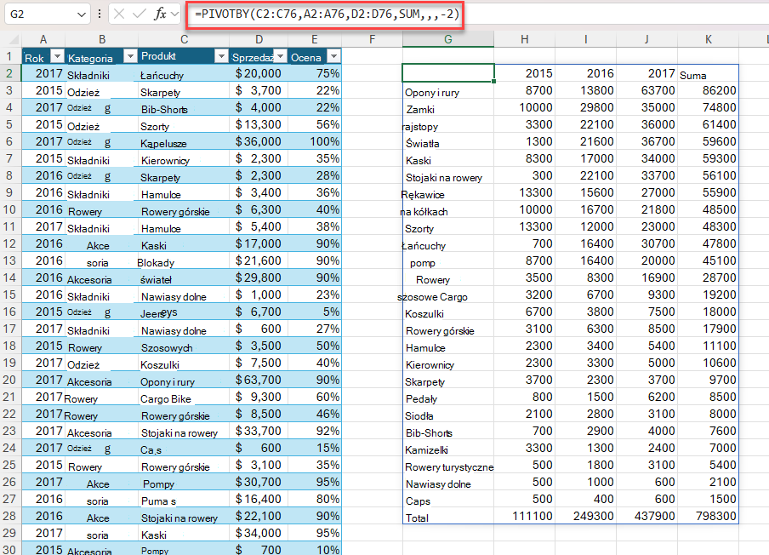Click the Kapelusze product cell

coord(163,144)
